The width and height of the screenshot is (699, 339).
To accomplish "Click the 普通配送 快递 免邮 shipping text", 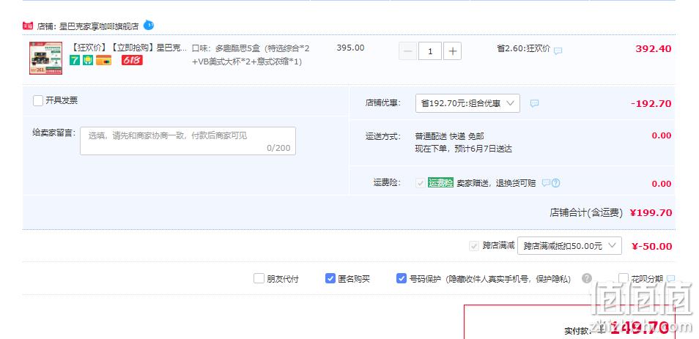I will pos(449,136).
